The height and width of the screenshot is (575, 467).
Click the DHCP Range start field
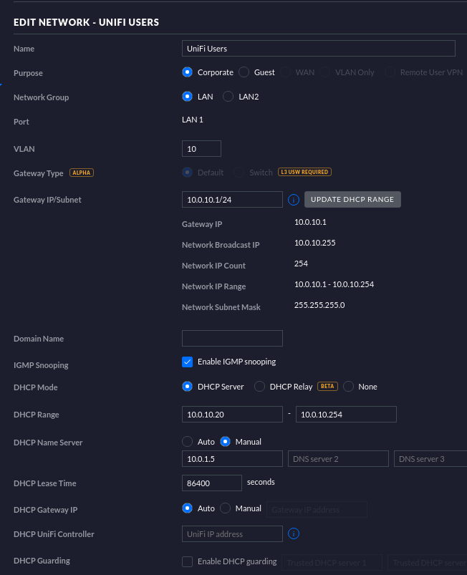point(232,415)
